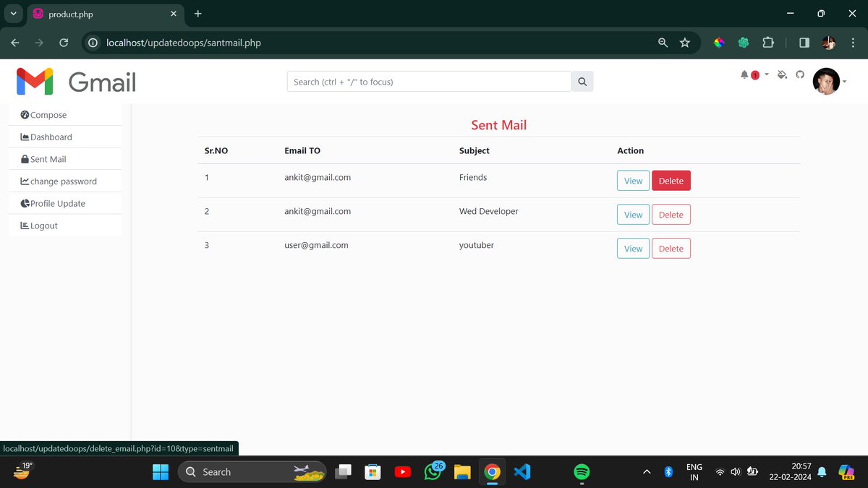Click the Subject column header

coord(475,150)
